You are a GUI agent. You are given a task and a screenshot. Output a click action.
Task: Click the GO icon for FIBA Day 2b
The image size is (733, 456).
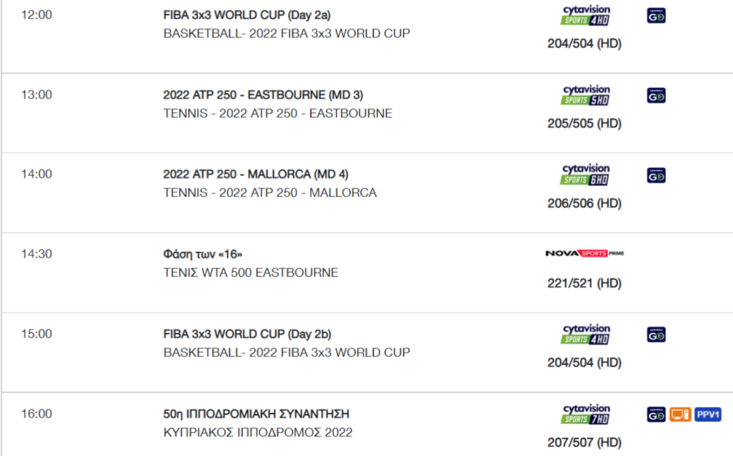(x=656, y=335)
